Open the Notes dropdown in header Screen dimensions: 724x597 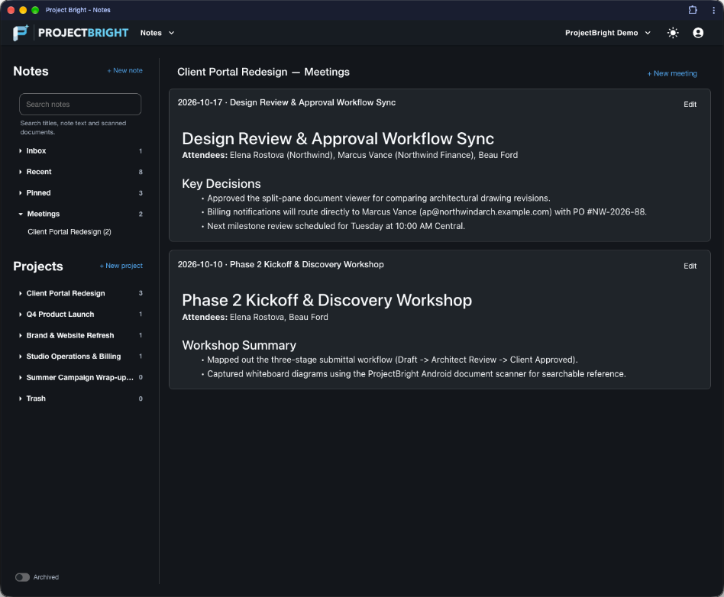pyautogui.click(x=157, y=33)
